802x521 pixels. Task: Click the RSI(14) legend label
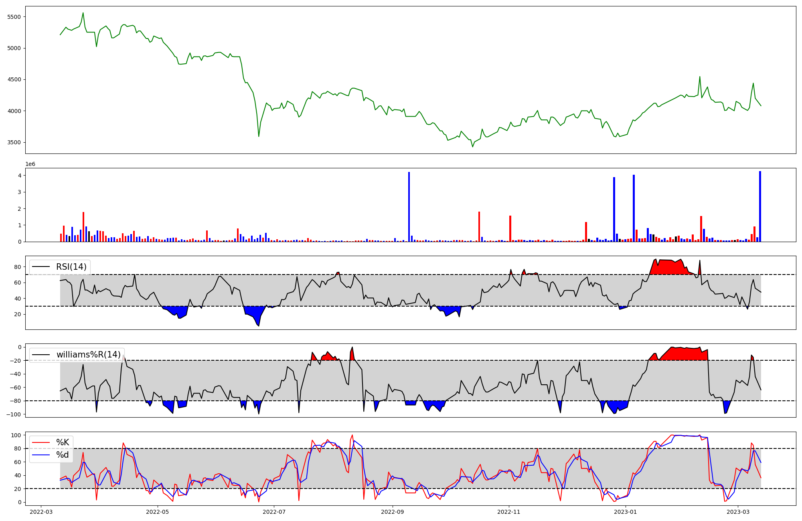pos(71,267)
